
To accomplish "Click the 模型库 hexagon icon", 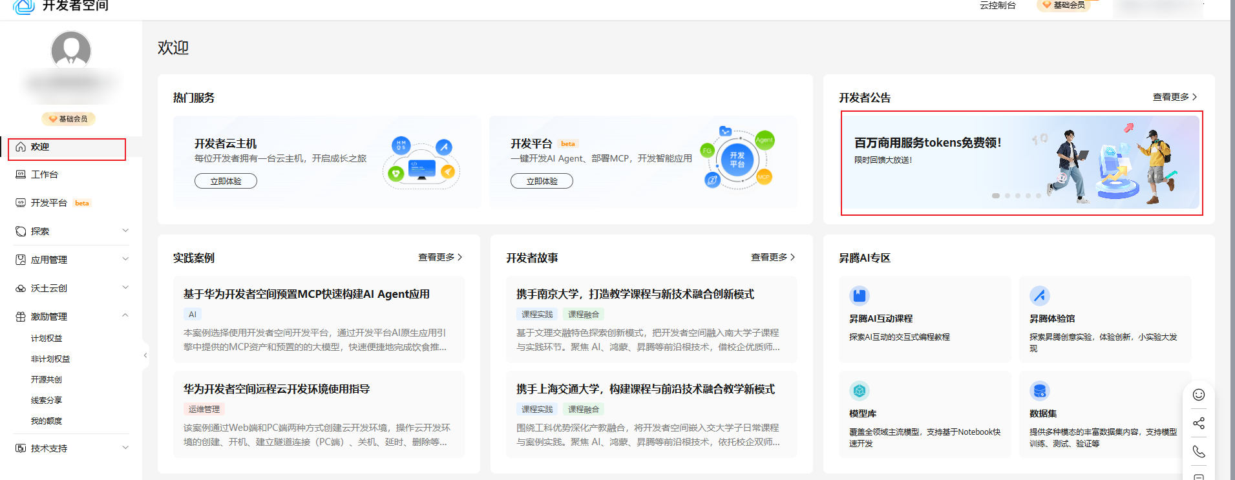I will tap(859, 391).
